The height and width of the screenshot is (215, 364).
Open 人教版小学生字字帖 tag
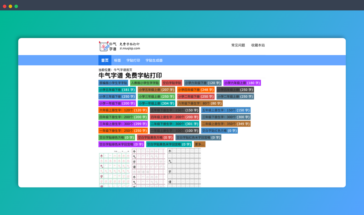coord(145,83)
